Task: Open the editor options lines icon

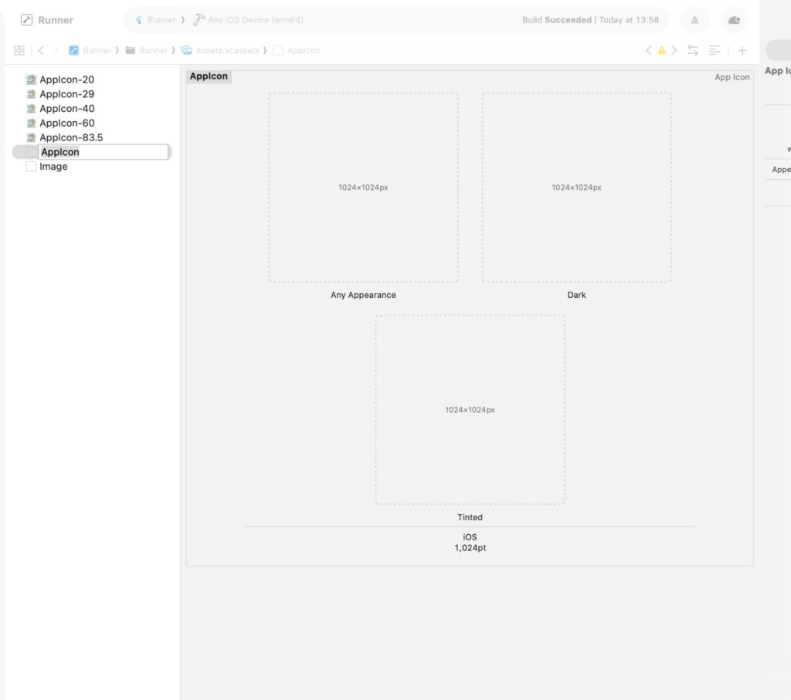Action: (715, 50)
